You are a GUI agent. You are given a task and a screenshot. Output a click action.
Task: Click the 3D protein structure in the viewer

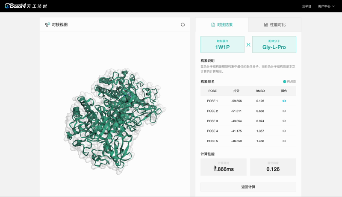[x=115, y=120]
